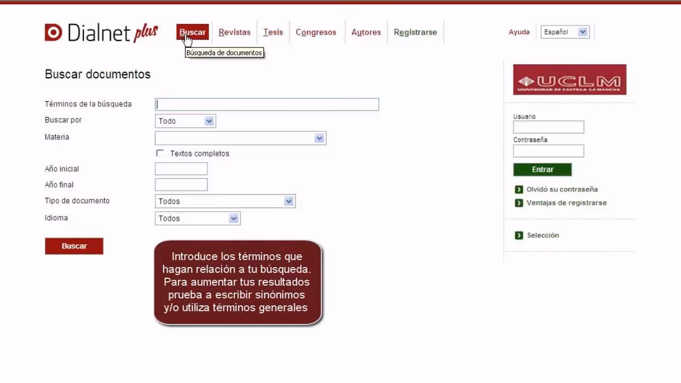Open the Autores tab
The height and width of the screenshot is (383, 681).
coord(366,32)
